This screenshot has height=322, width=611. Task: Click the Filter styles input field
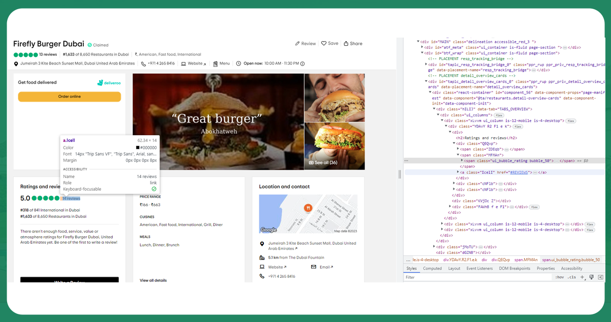[x=478, y=277]
